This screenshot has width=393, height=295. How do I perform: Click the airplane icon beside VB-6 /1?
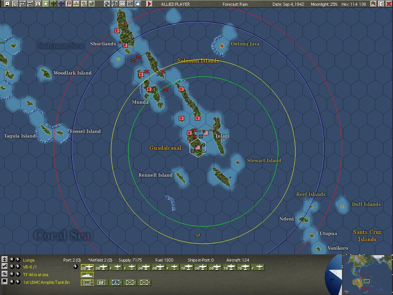(x=5, y=267)
